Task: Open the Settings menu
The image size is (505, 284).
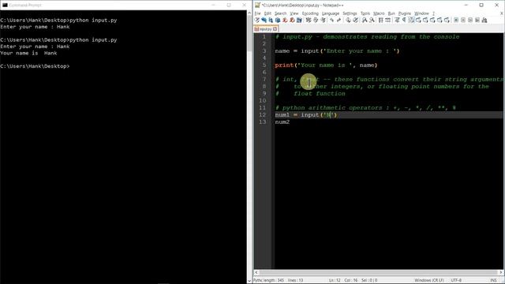Action: (x=350, y=13)
